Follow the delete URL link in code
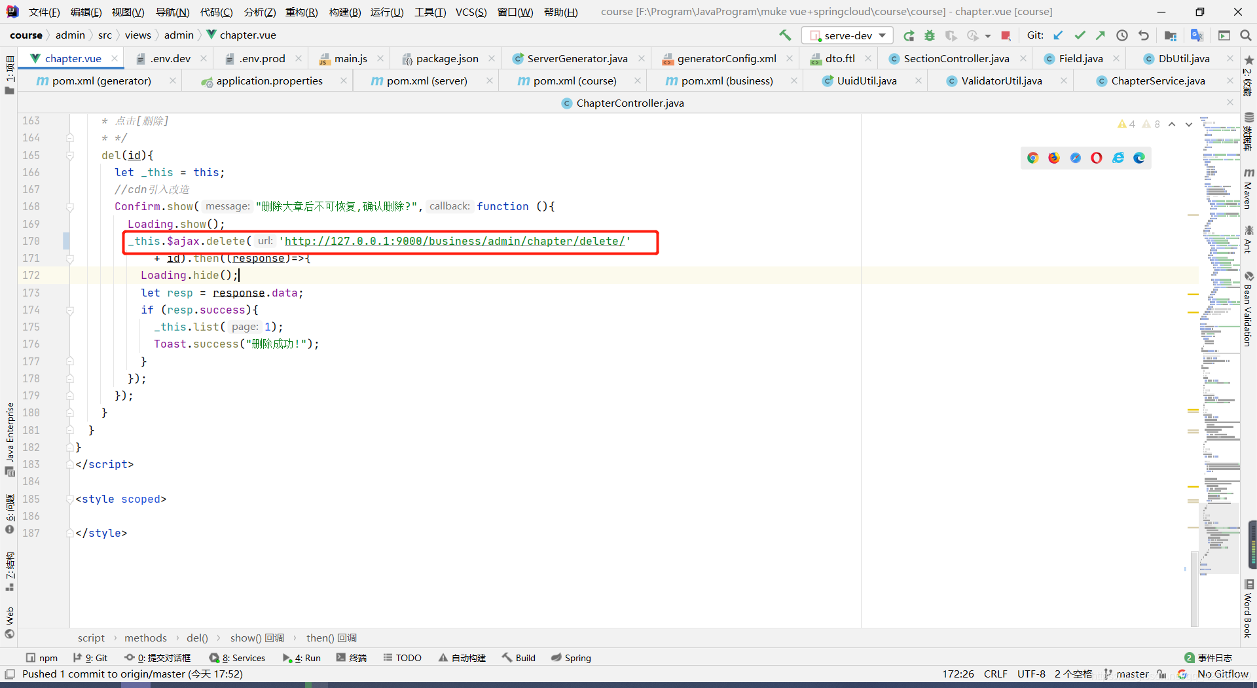This screenshot has width=1257, height=688. tap(454, 241)
